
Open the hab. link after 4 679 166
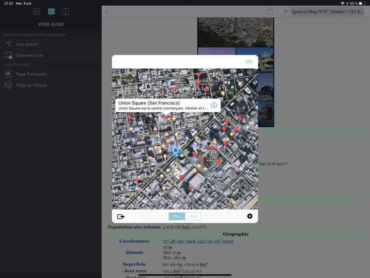[x=186, y=227]
